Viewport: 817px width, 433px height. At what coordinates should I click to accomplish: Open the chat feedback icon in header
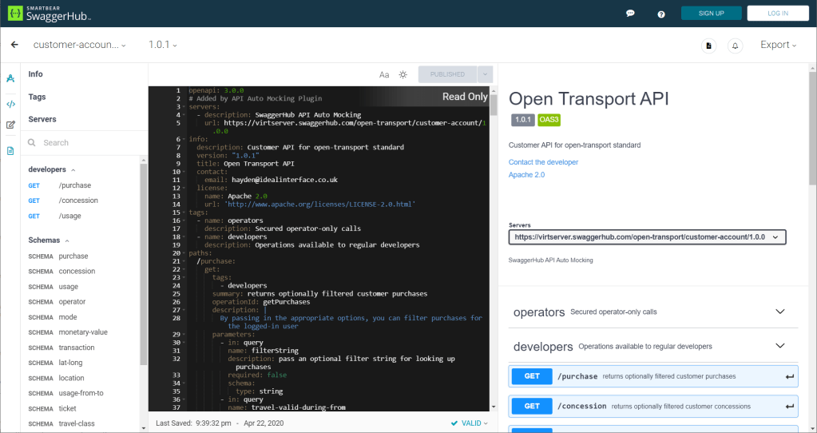630,14
